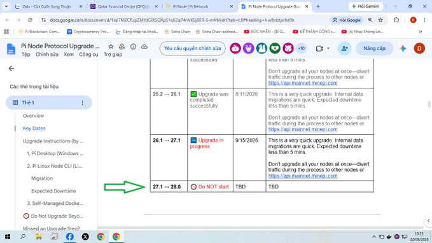Image resolution: width=432 pixels, height=243 pixels.
Task: Bookmark this page with star icon
Action: click(380, 20)
